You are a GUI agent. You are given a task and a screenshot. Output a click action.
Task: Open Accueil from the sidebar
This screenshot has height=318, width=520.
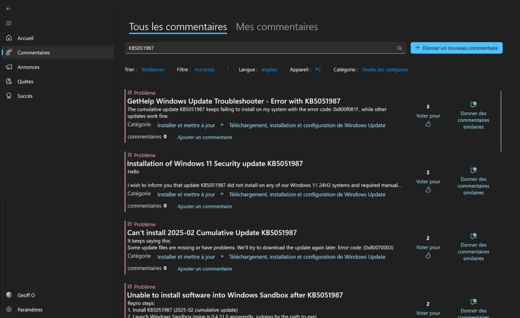click(25, 38)
